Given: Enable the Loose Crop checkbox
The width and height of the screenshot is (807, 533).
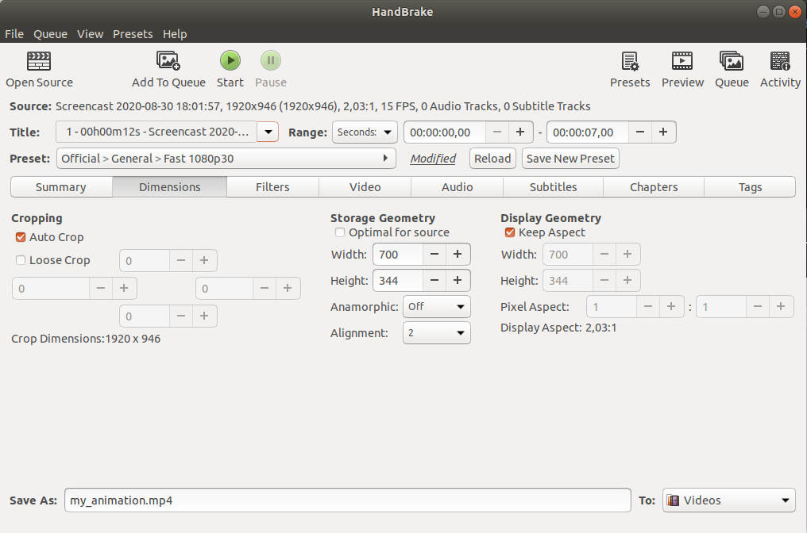Looking at the screenshot, I should point(21,260).
